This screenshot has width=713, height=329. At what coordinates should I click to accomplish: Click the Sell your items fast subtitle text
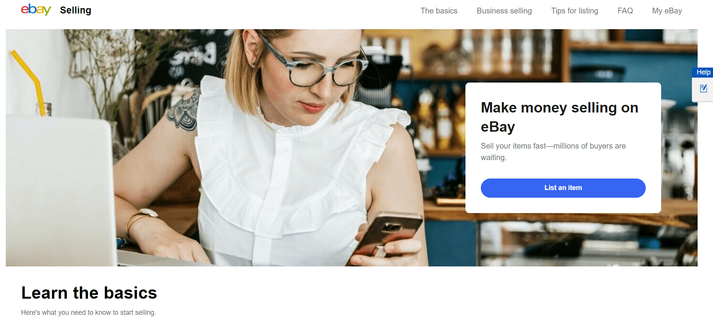coord(553,152)
